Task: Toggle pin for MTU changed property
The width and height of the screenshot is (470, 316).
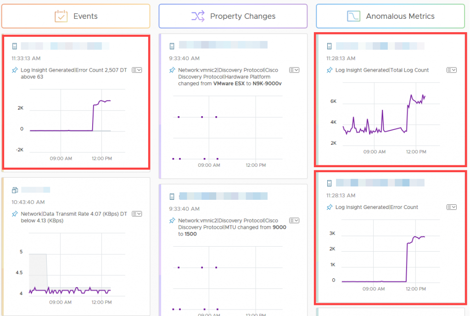Action: pyautogui.click(x=172, y=221)
